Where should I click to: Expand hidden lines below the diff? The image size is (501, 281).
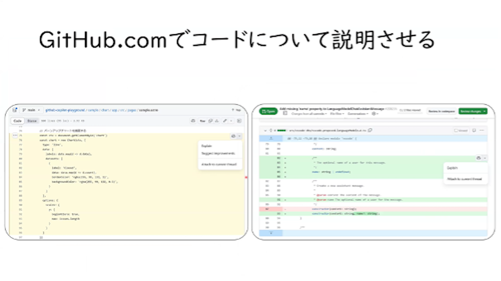271,233
